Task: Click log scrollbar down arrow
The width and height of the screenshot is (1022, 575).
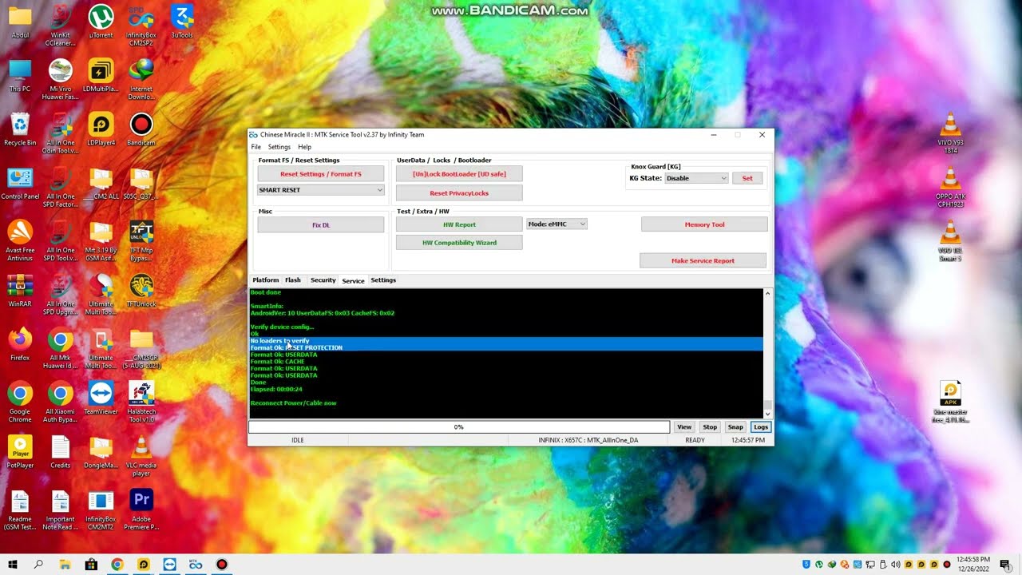Action: point(768,414)
